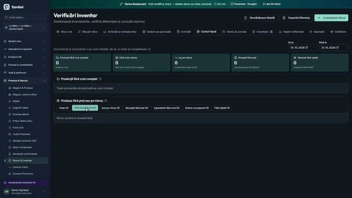Open the Demo Symbai account menu chevron
Viewport: 352px width, 198px height.
tap(45, 192)
